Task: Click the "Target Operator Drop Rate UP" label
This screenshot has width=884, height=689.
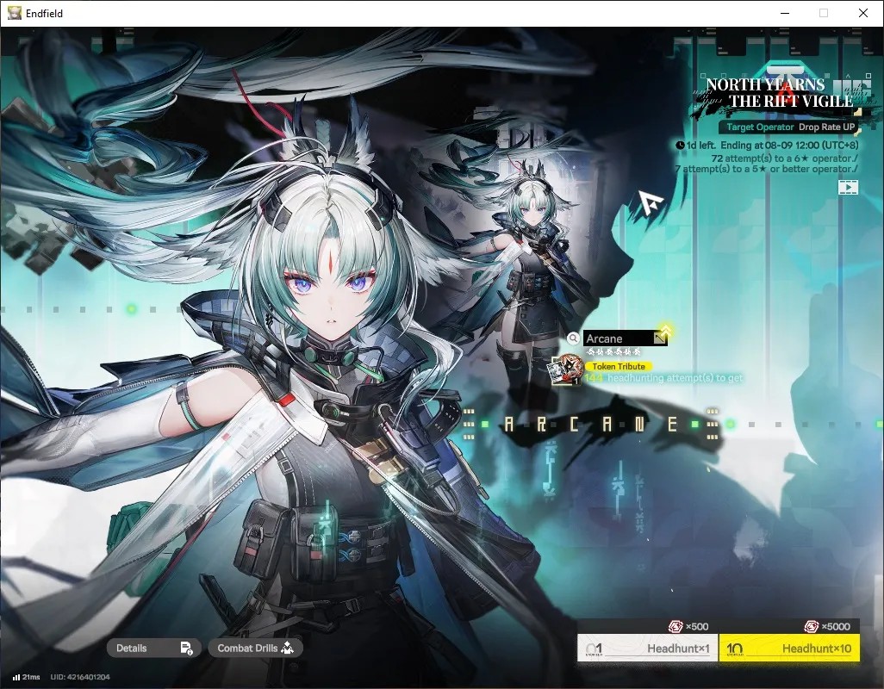Action: [x=790, y=127]
